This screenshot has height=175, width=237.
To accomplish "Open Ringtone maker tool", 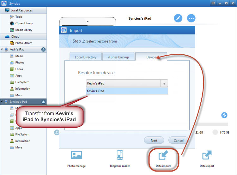I will click(x=120, y=159).
